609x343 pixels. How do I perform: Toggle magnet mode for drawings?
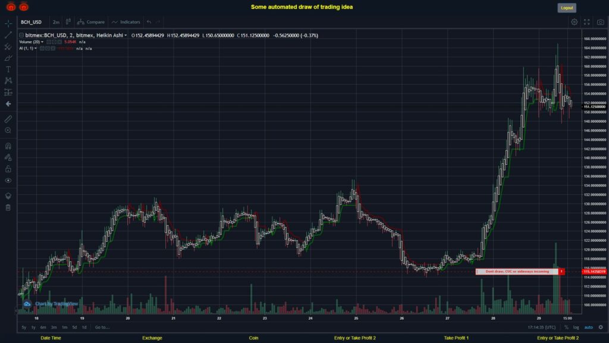8,146
